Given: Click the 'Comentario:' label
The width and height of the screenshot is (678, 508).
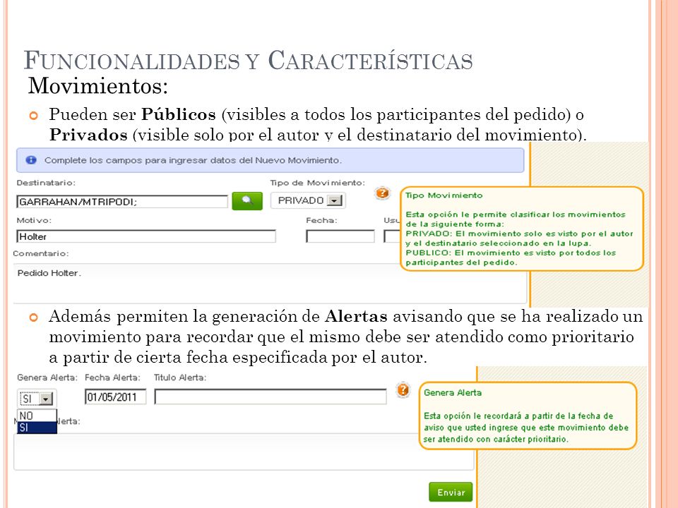Looking at the screenshot, I should [x=41, y=253].
